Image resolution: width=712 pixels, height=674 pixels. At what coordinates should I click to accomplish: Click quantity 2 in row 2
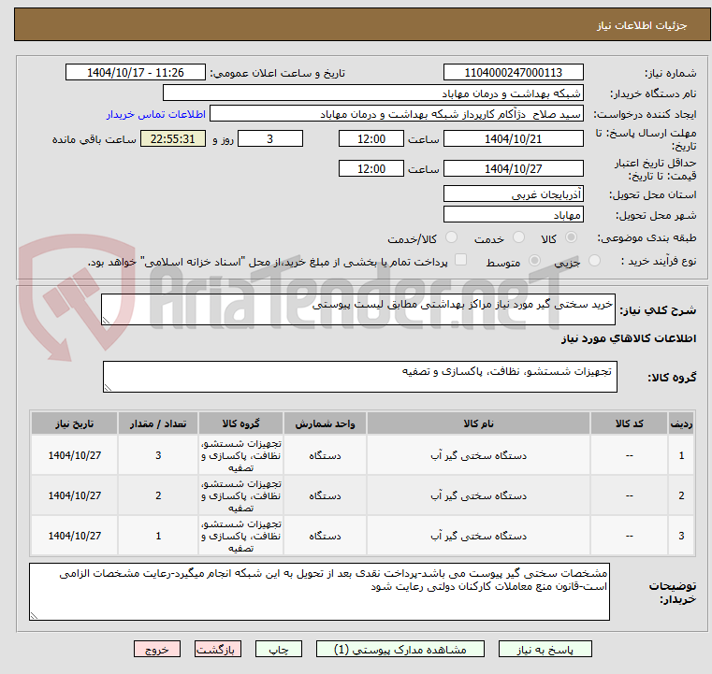click(x=158, y=495)
